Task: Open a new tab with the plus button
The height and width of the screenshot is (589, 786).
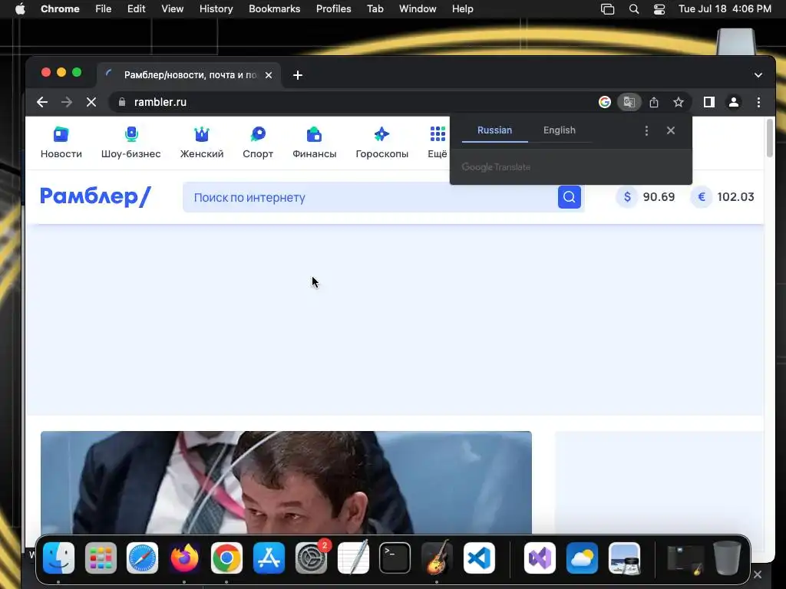Action: pos(298,75)
